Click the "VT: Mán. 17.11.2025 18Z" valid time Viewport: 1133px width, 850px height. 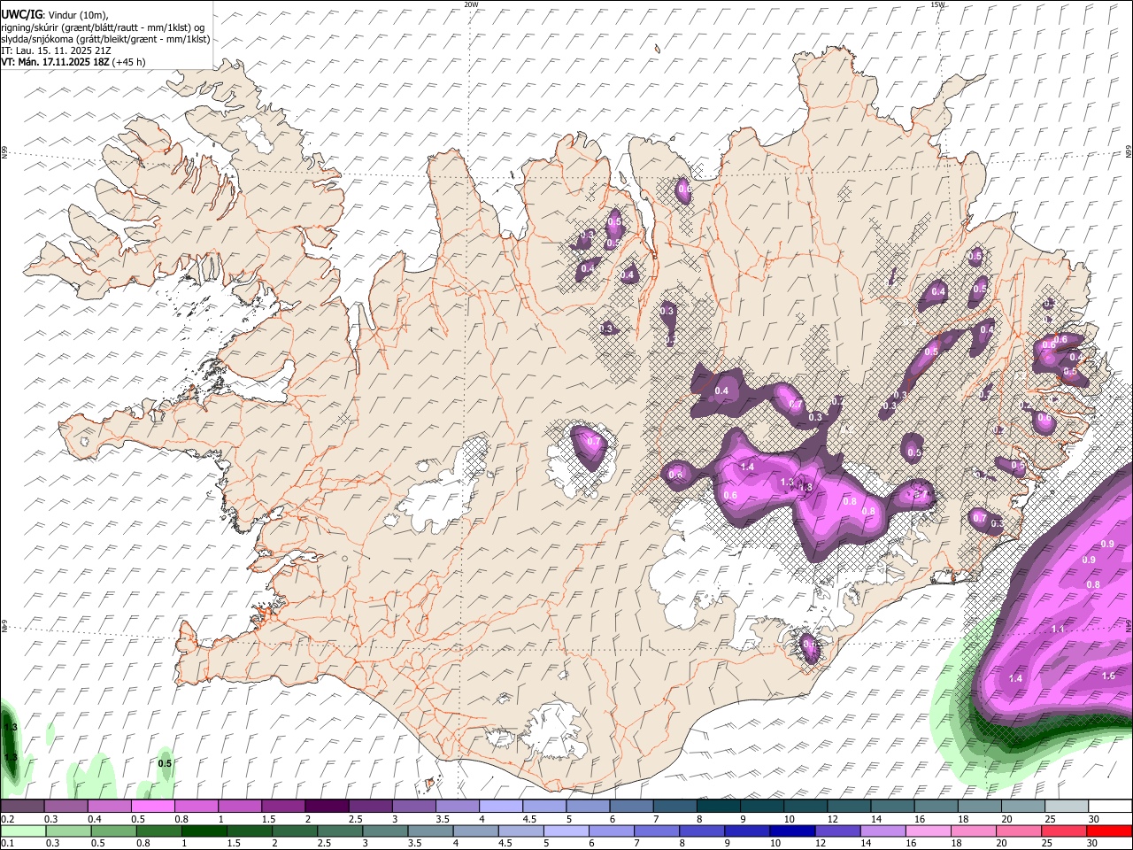(55, 62)
